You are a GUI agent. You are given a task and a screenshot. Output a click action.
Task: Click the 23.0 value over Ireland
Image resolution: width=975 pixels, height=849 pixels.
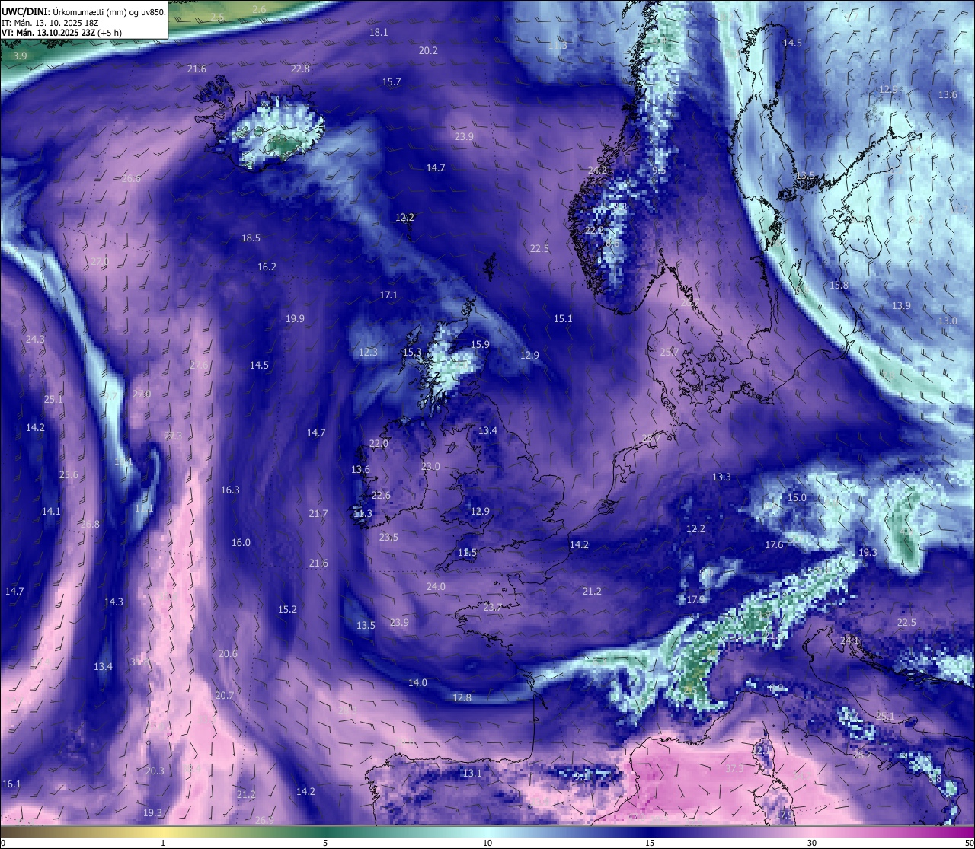point(430,467)
